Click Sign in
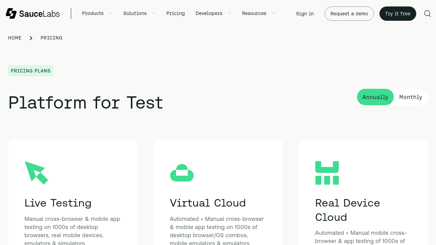Image resolution: width=436 pixels, height=245 pixels. (305, 14)
